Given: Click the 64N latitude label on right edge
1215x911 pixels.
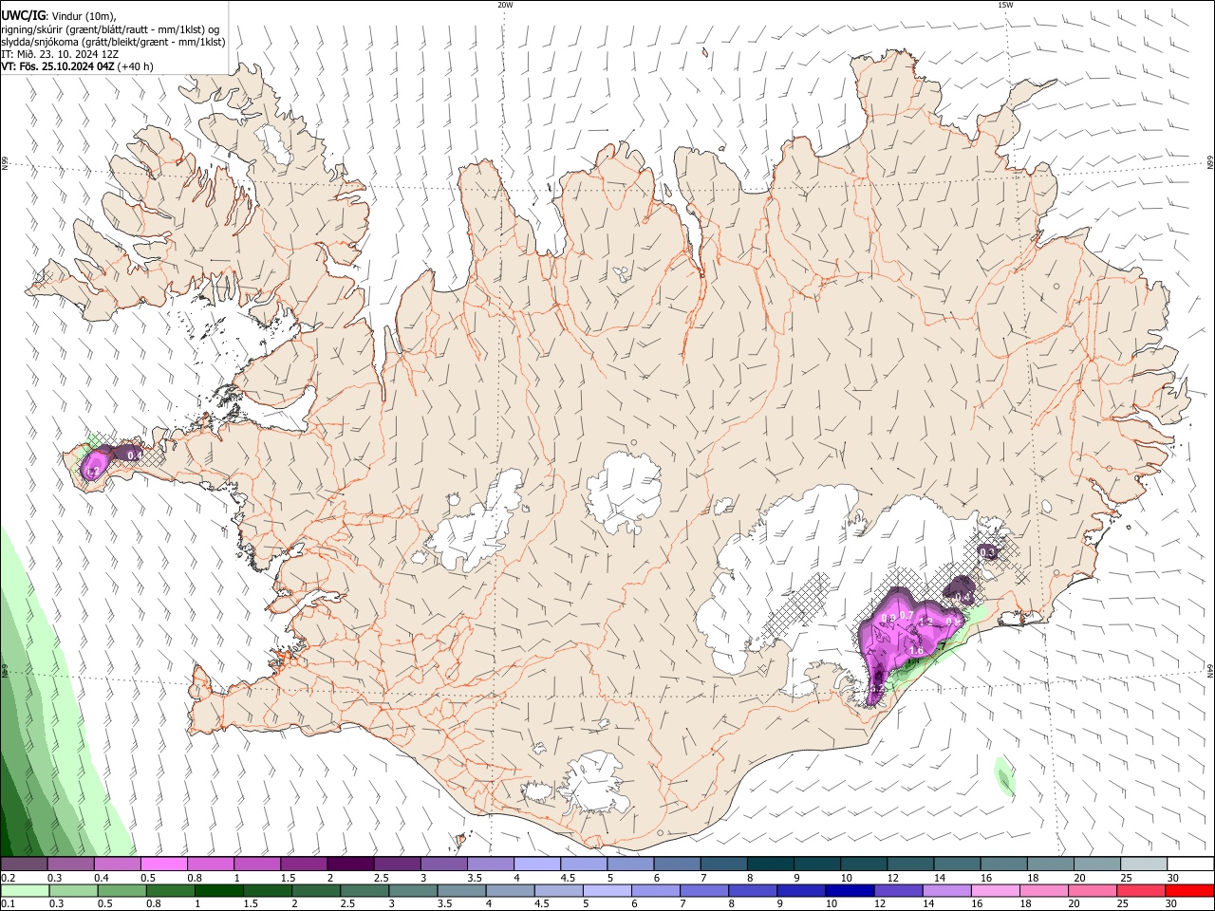Looking at the screenshot, I should [x=1209, y=670].
